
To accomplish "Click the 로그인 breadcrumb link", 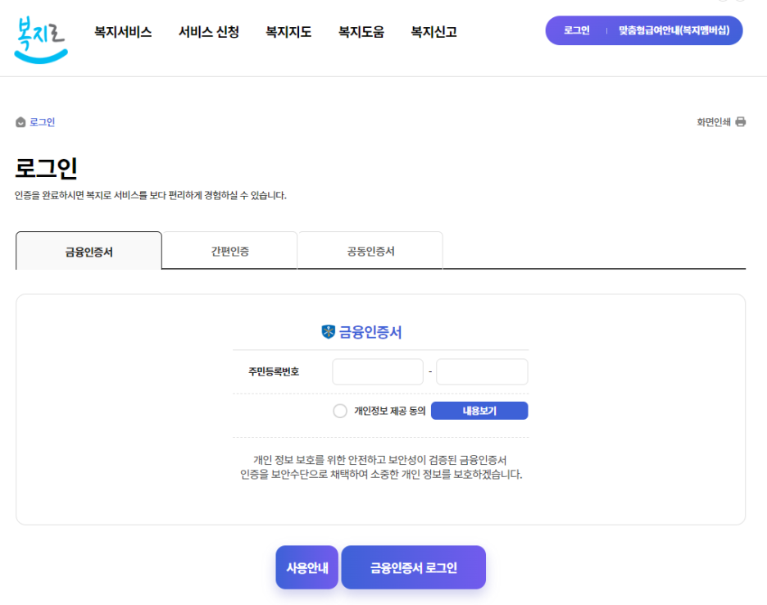I will (x=40, y=121).
